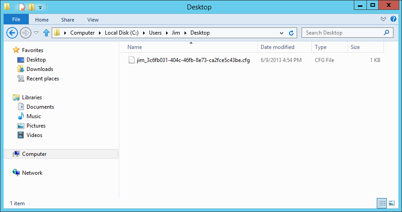Viewport: 402px width, 212px height.
Task: Sort by Date modified column header
Action: click(x=285, y=47)
